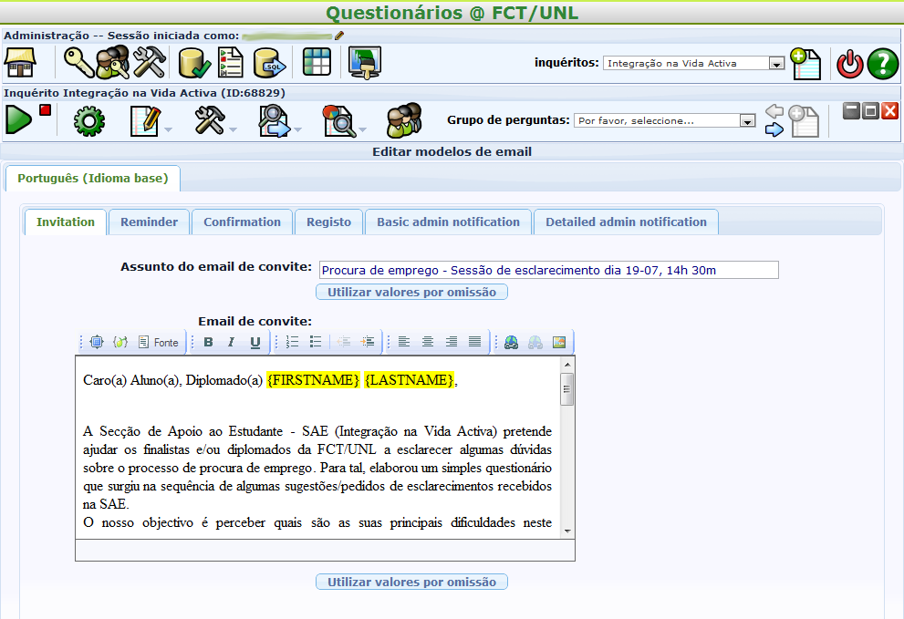Click the home administration icon
This screenshot has height=619, width=904.
[19, 63]
